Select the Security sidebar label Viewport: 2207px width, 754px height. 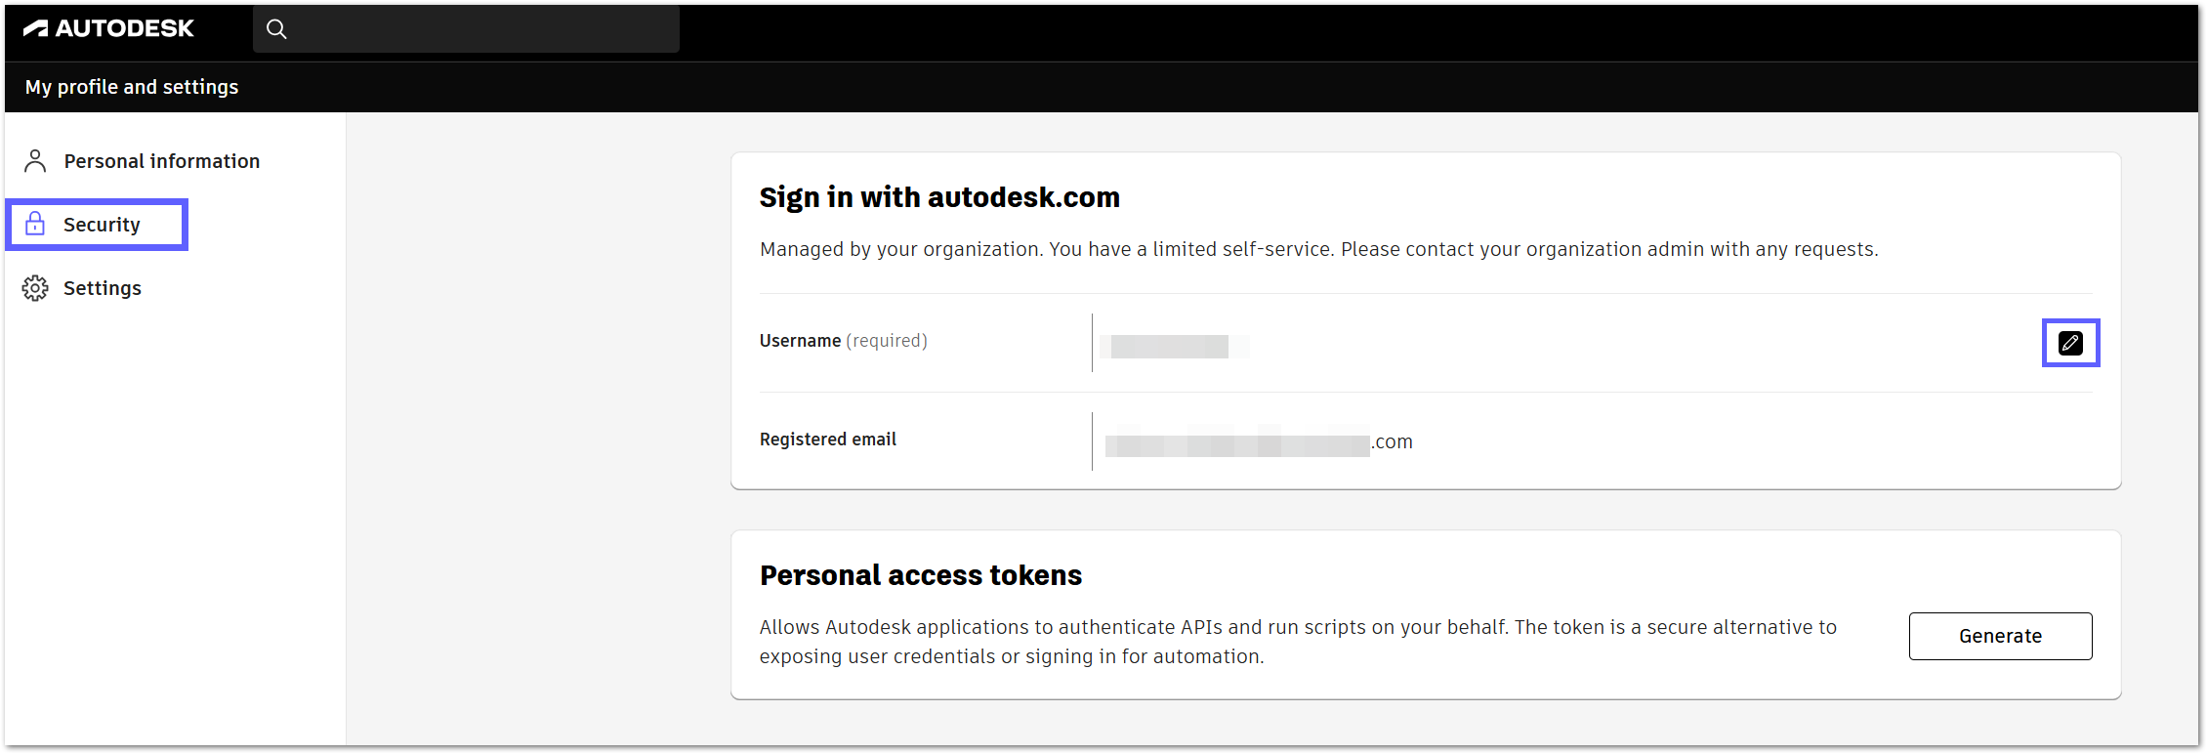pyautogui.click(x=102, y=225)
